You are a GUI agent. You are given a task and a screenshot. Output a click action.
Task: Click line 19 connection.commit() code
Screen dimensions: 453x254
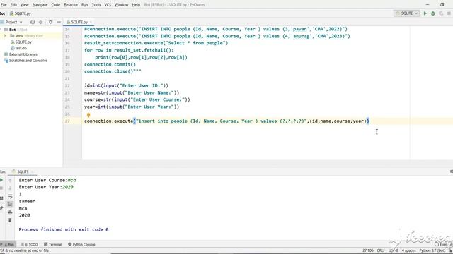[x=110, y=64]
